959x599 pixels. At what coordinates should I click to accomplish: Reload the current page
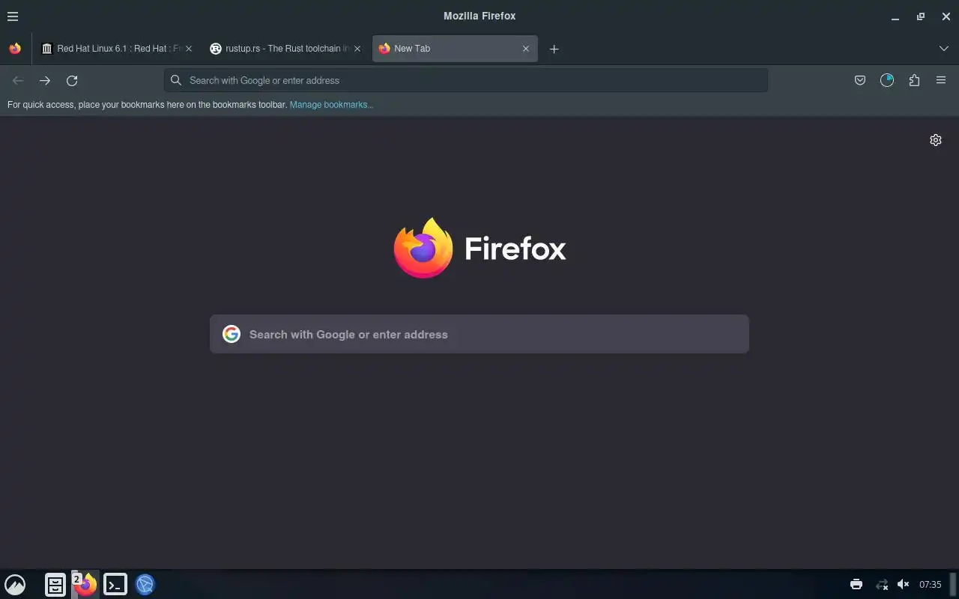(72, 80)
